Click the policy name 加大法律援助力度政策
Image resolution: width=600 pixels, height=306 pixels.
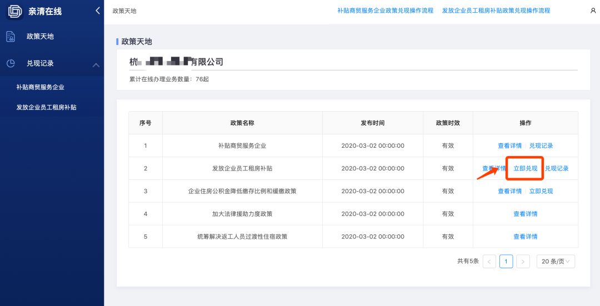tap(242, 214)
